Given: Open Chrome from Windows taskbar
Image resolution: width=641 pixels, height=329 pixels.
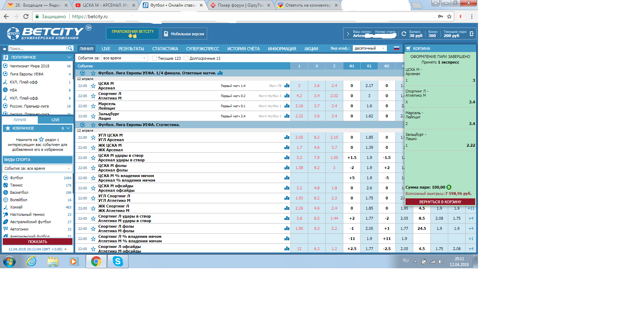Looking at the screenshot, I should [96, 261].
